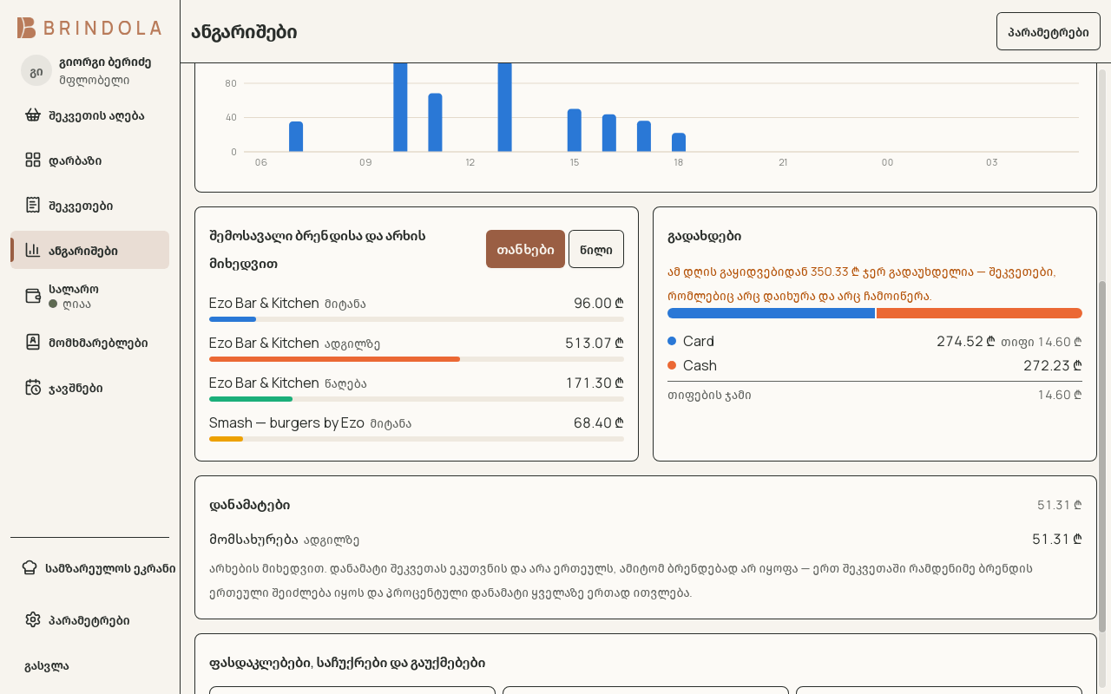1111x694 pixels.
Task: Click the თიფების ჯამი row label
Action: pos(709,395)
